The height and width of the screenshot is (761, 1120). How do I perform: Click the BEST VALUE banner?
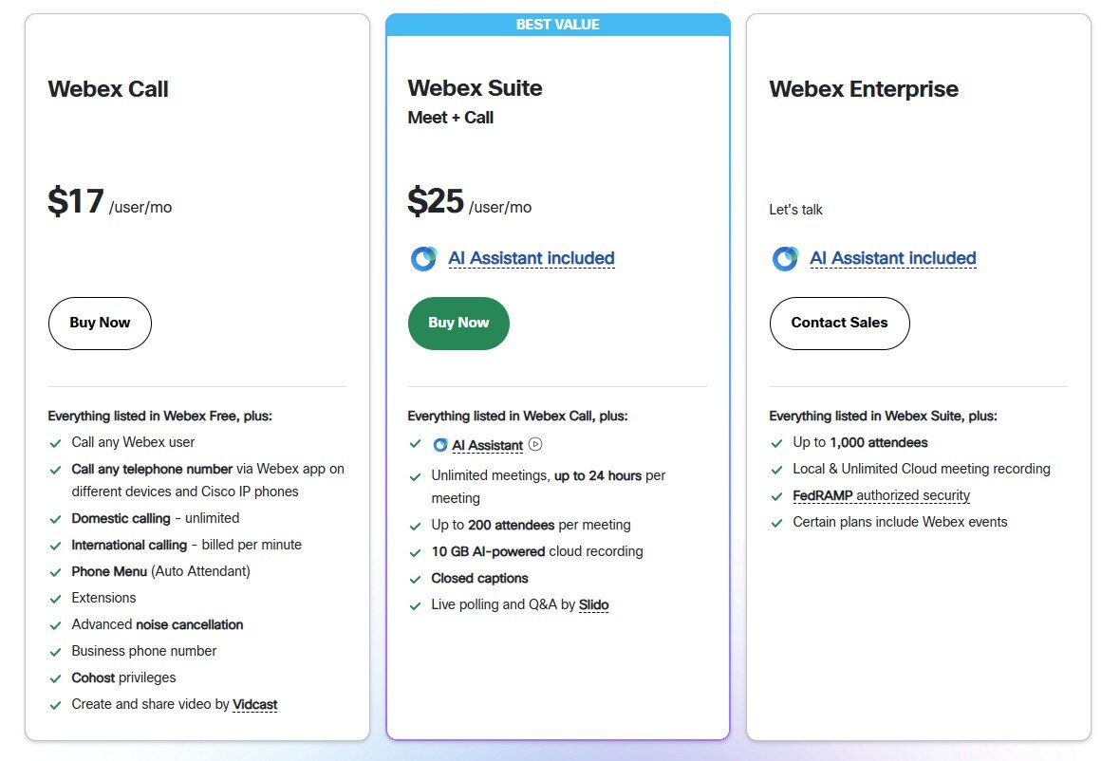pos(558,24)
